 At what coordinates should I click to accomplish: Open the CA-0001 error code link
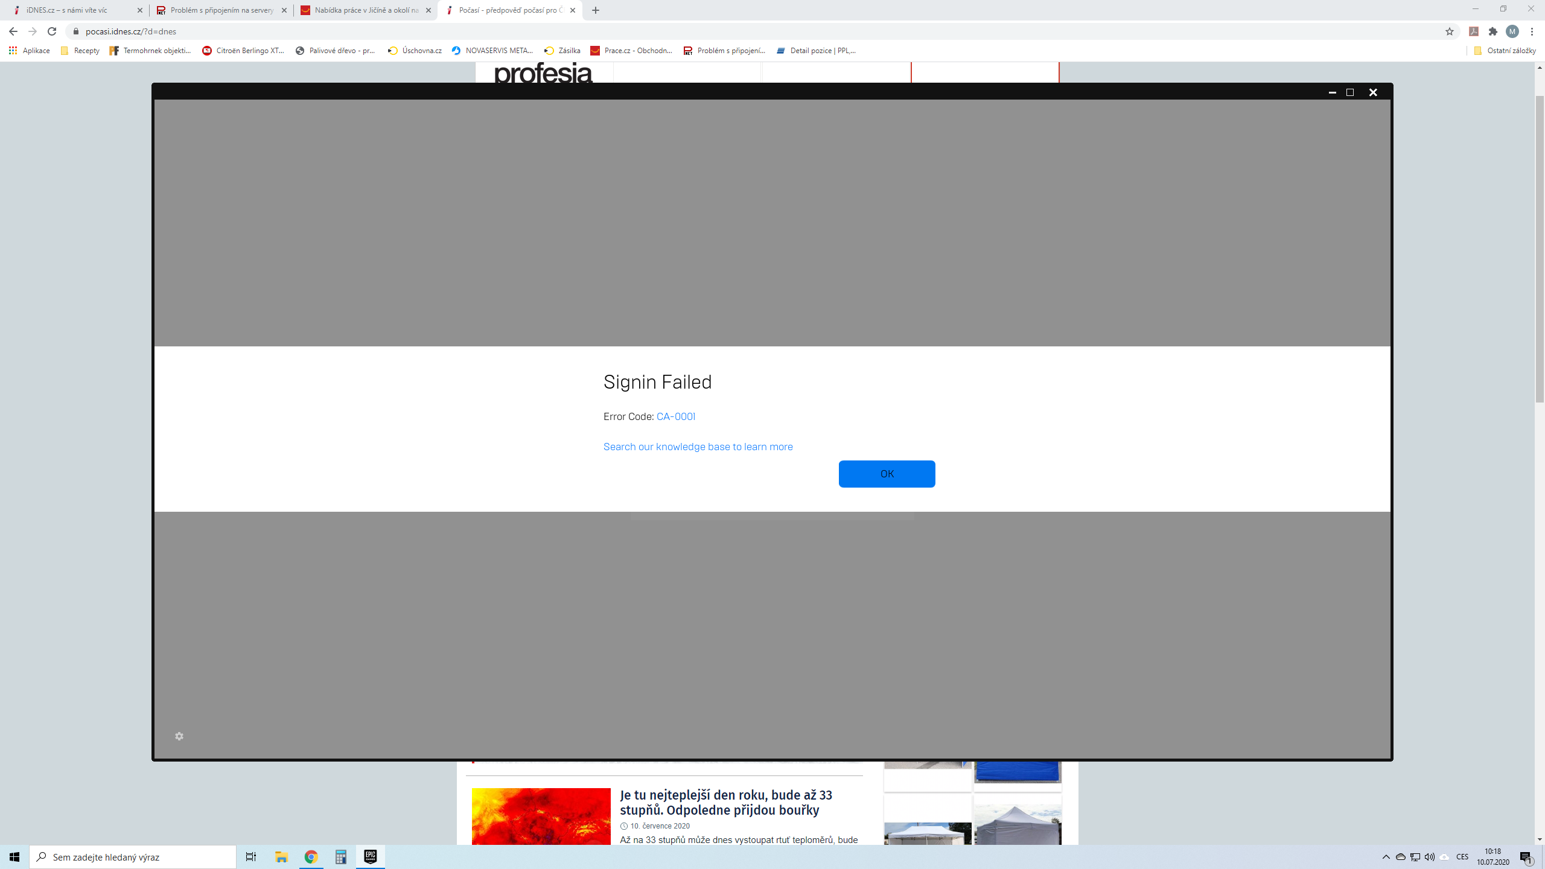675,416
